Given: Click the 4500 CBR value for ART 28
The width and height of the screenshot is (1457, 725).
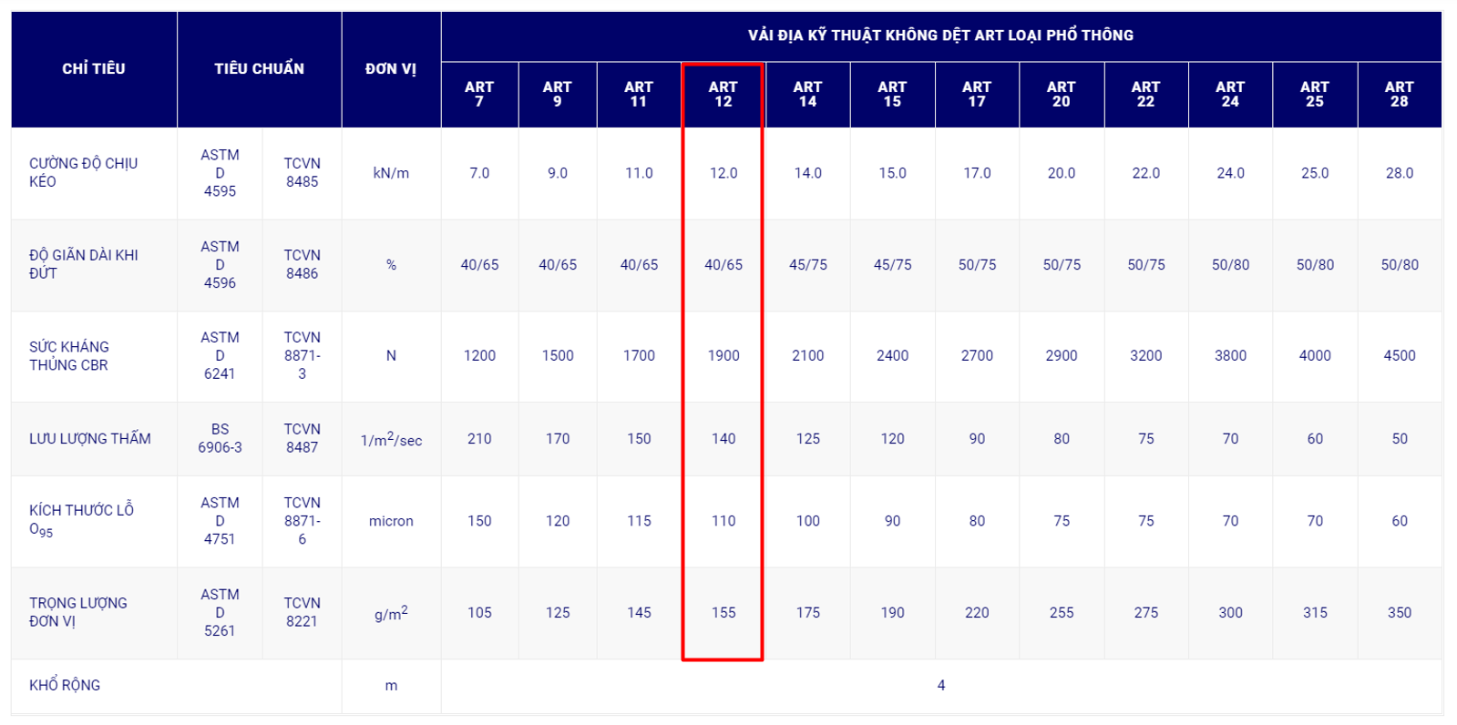Looking at the screenshot, I should (1400, 356).
